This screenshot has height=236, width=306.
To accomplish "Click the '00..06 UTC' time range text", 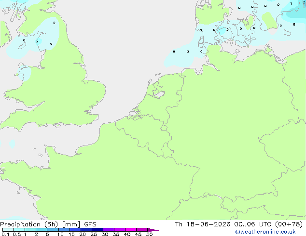I will tap(253, 224).
